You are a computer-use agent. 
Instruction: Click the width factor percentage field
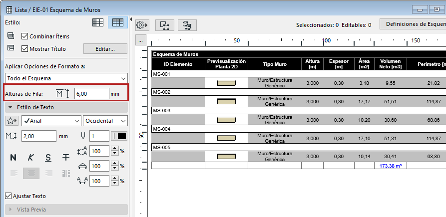tap(99, 166)
